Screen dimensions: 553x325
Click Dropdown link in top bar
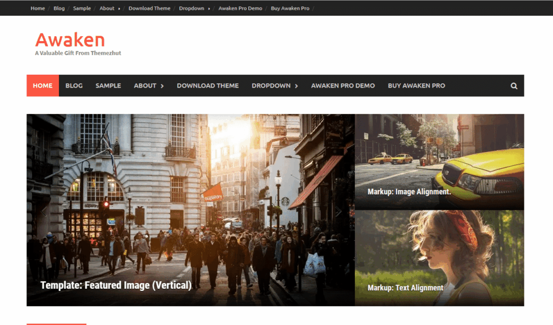(x=192, y=8)
